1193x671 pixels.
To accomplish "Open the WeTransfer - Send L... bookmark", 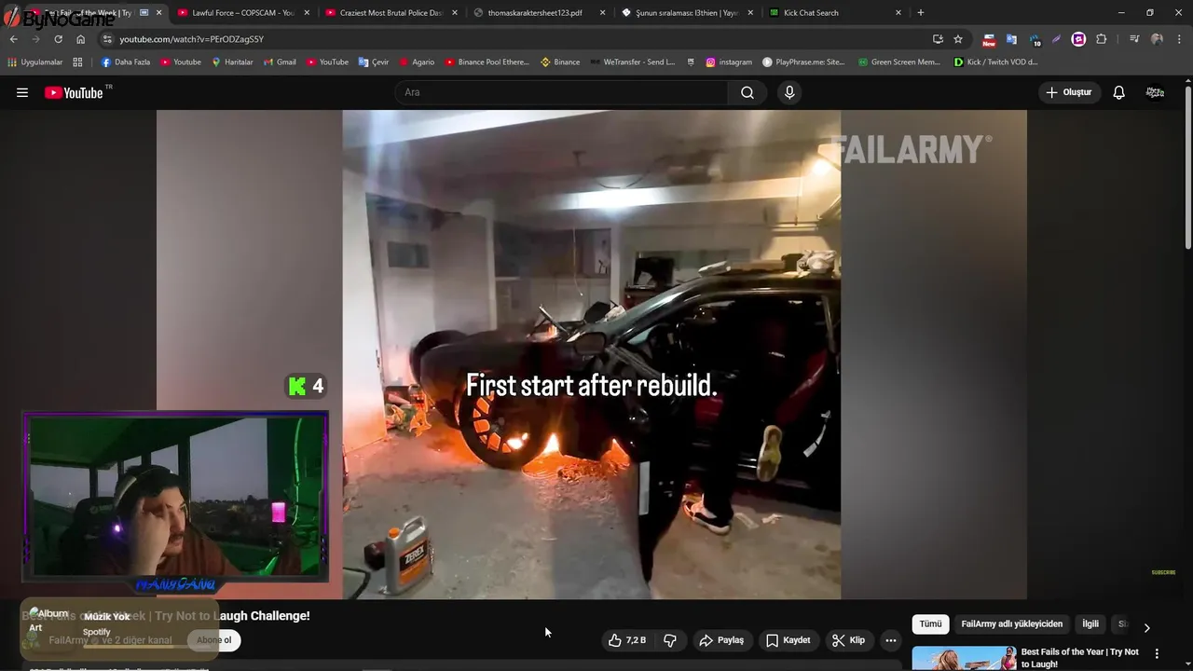I will coord(632,62).
